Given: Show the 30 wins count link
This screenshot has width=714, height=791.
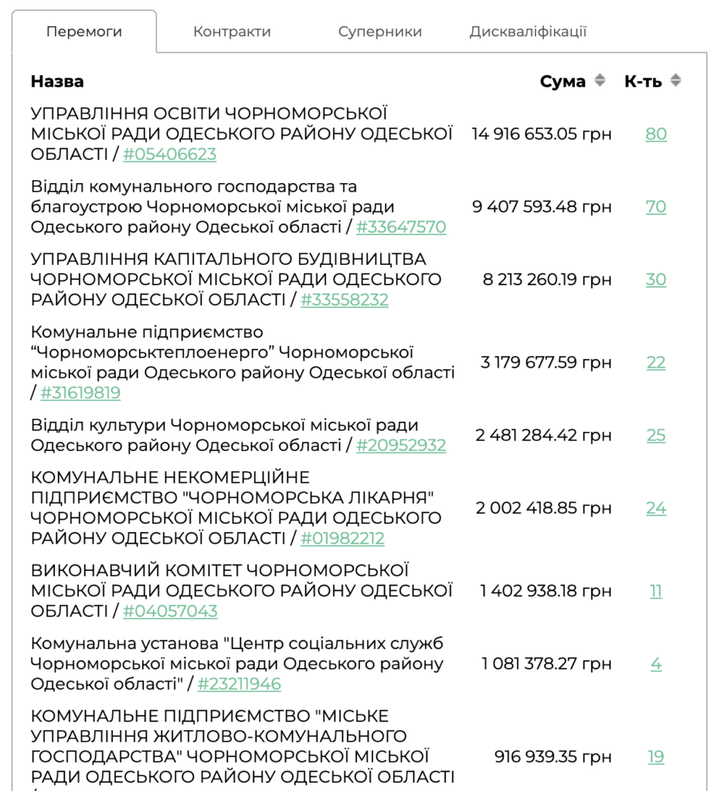Looking at the screenshot, I should click(x=656, y=280).
